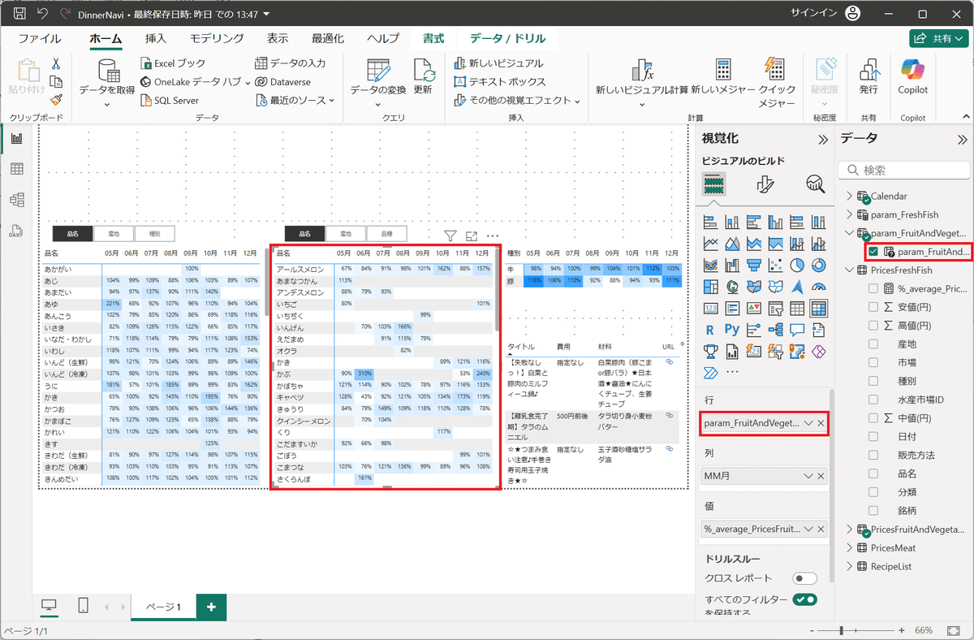Check the 高値(円) field checkbox
The image size is (974, 640).
pos(873,326)
